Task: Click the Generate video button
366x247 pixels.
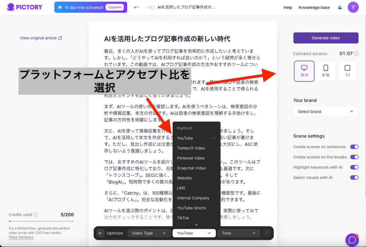Action: click(326, 38)
